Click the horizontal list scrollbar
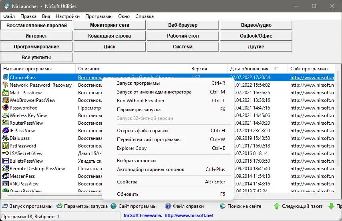This screenshot has width=342, height=221. pyautogui.click(x=54, y=195)
